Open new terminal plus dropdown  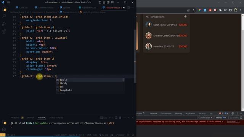(111, 118)
